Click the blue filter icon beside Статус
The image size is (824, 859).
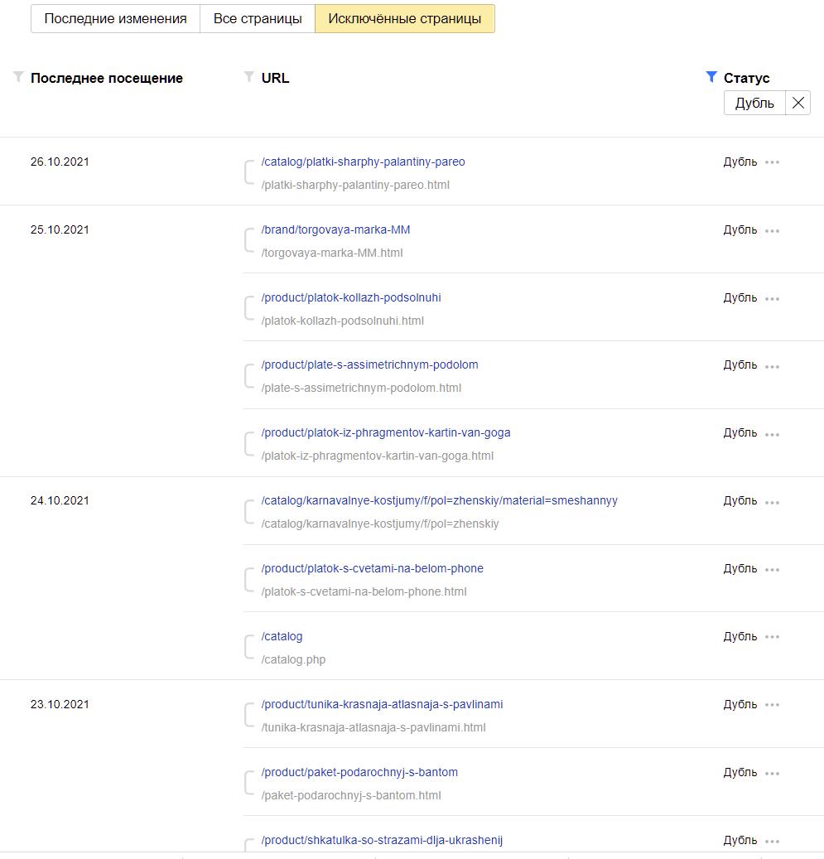[711, 77]
